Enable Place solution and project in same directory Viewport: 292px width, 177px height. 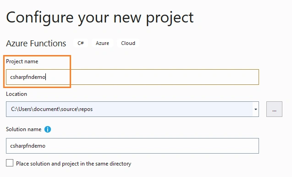(10, 163)
